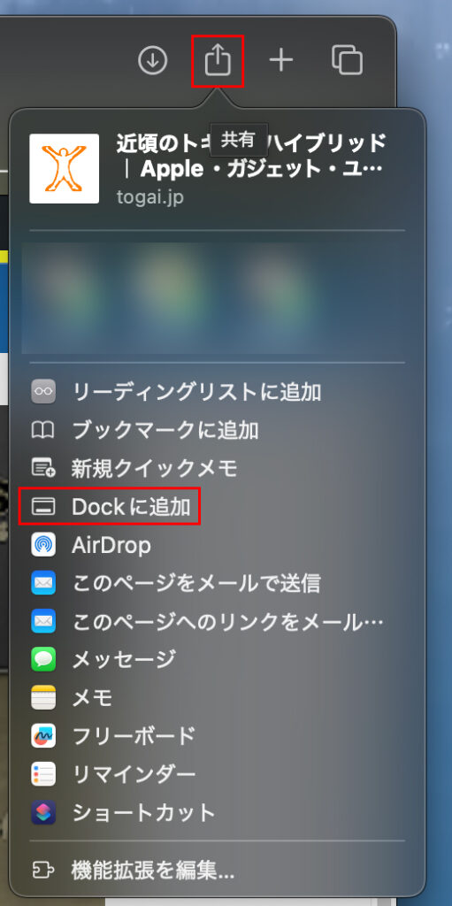This screenshot has height=906, width=452.
Task: Click the AirDrop icon
Action: pyautogui.click(x=43, y=545)
